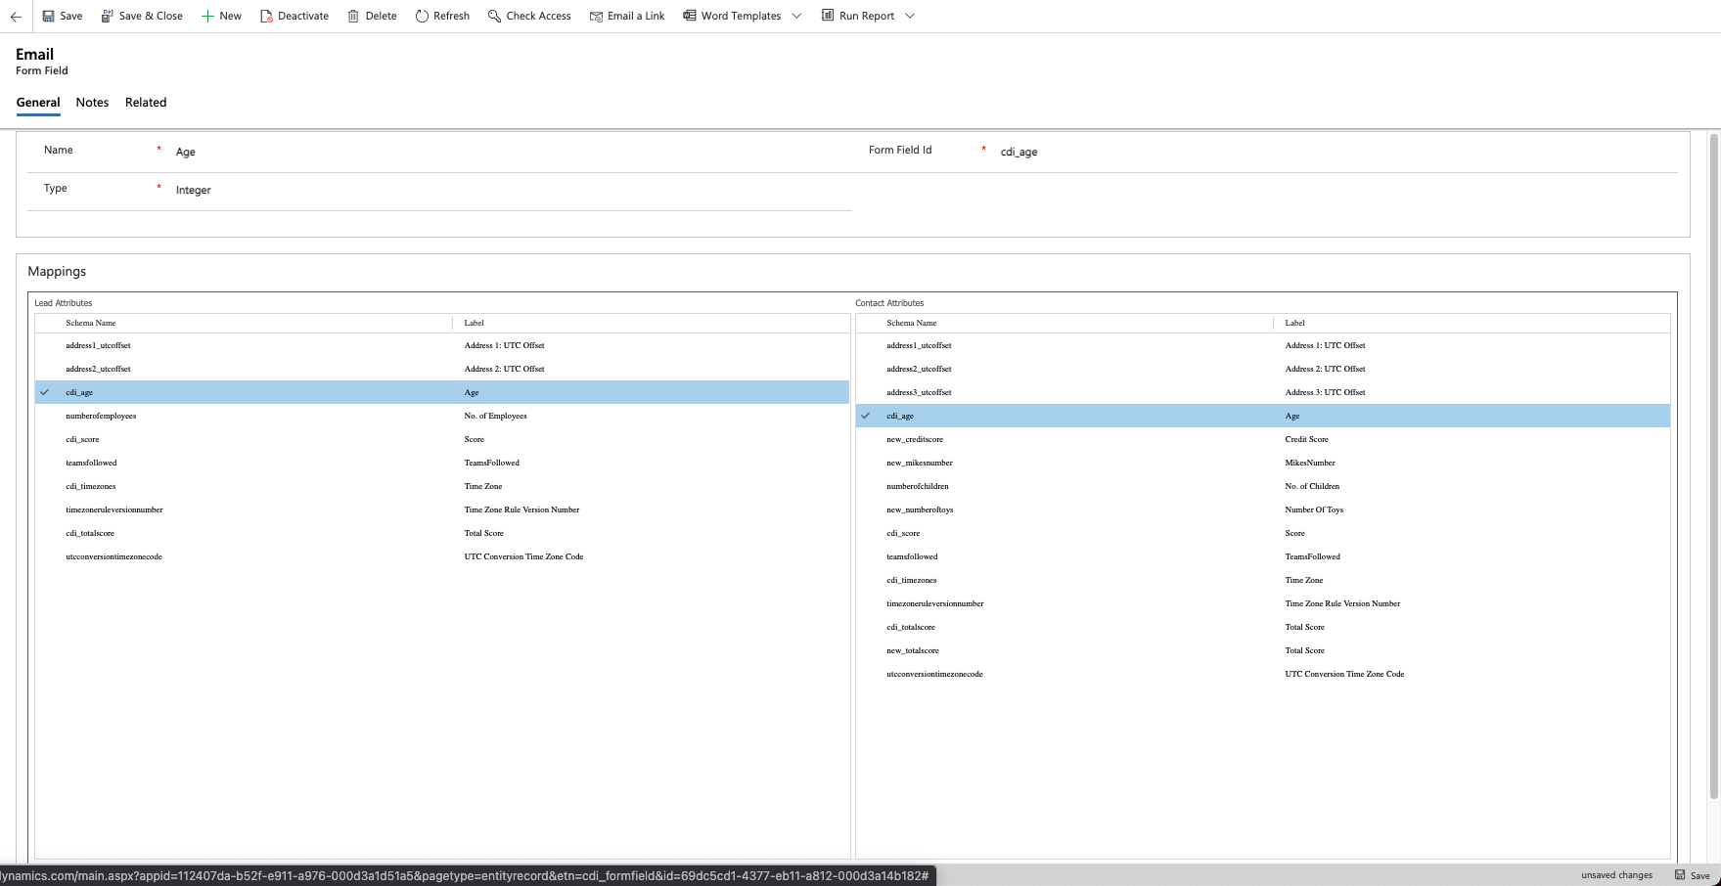1721x886 pixels.
Task: Sort Lead Attributes by Schema Name header
Action: [x=91, y=323]
